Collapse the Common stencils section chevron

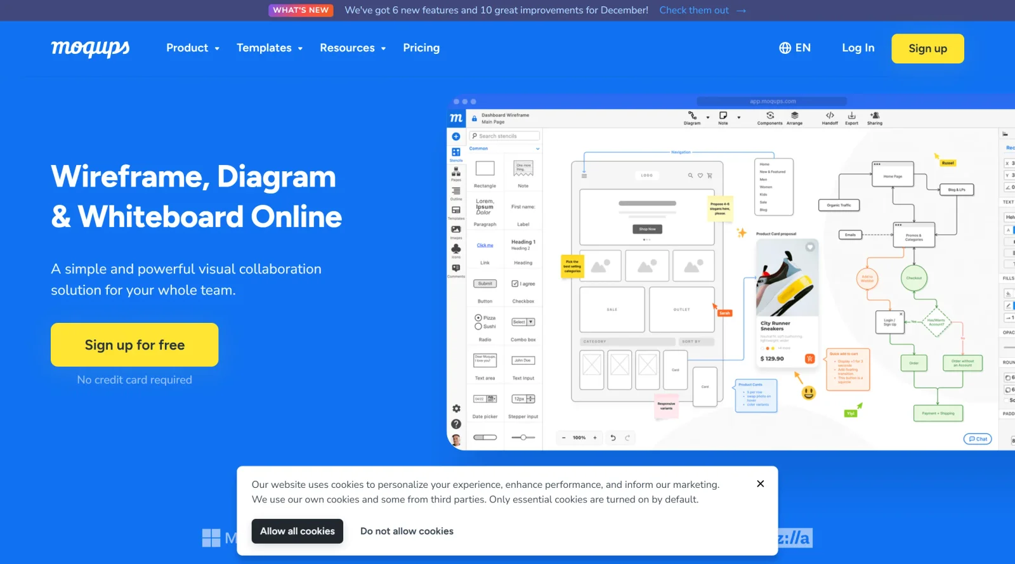click(537, 149)
